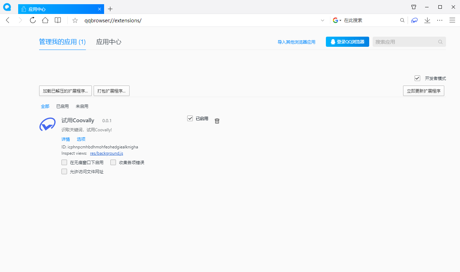
Task: Open the Coovally extension toolbar icon
Action: click(415, 20)
